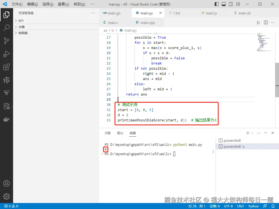Click the lc breadcrumb segment
This screenshot has width=279, height=209.
(x=113, y=30)
